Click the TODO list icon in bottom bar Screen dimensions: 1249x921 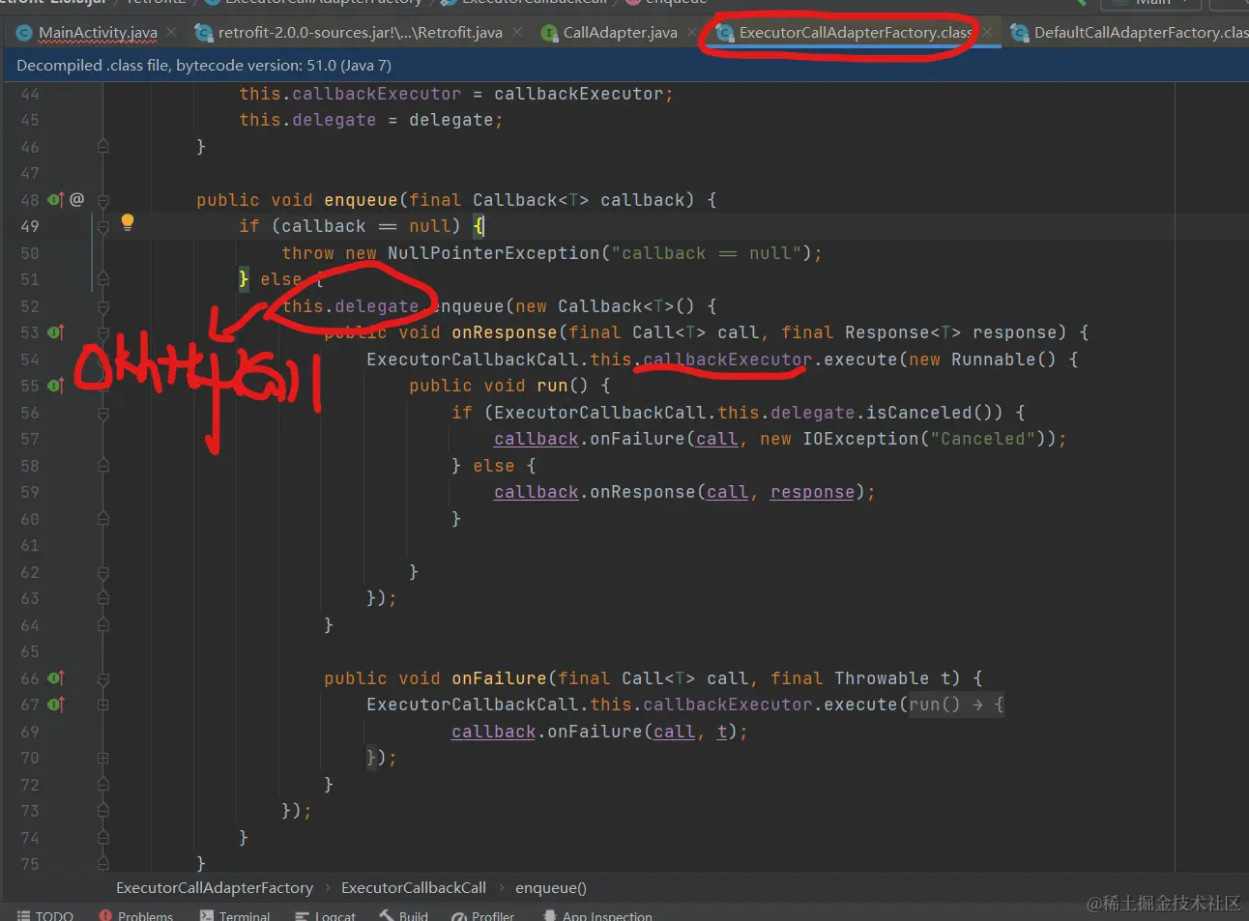point(23,915)
